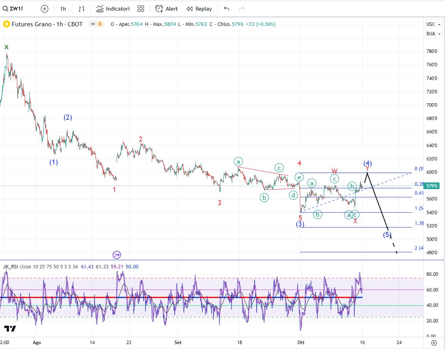Select the dashed blue trendline
This screenshot has width=445, height=350.
pyautogui.click(x=356, y=192)
